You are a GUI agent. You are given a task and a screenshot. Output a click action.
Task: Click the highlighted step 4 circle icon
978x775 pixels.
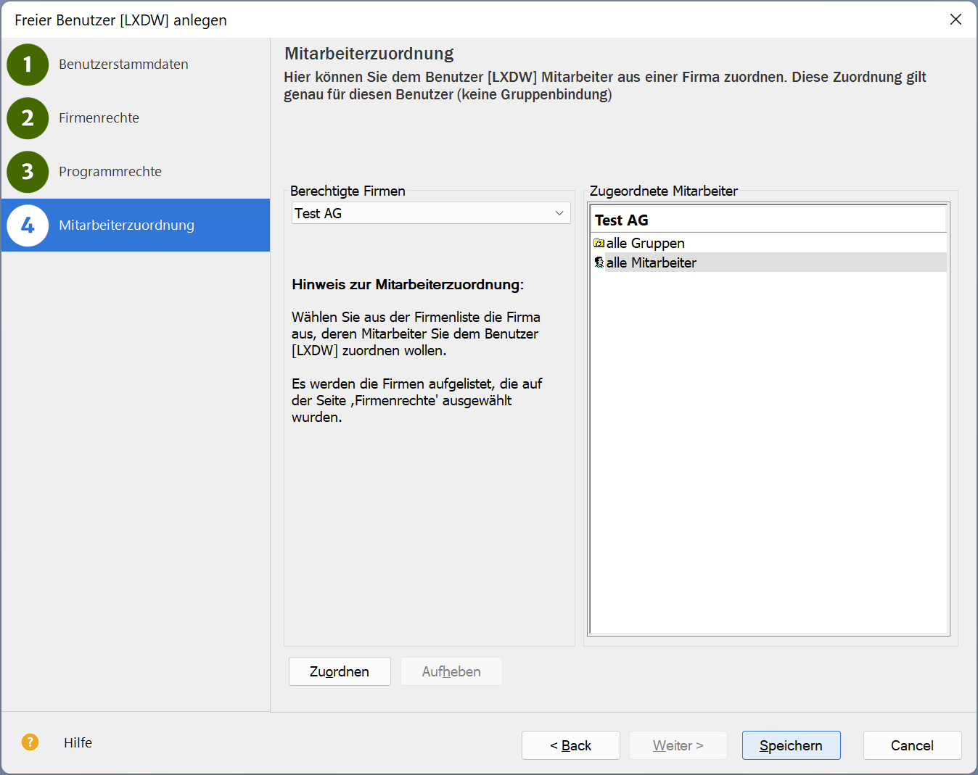pos(28,225)
